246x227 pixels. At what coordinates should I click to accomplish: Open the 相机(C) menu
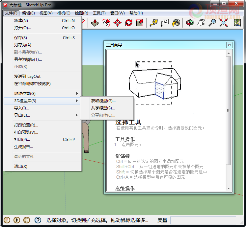[x=64, y=13]
